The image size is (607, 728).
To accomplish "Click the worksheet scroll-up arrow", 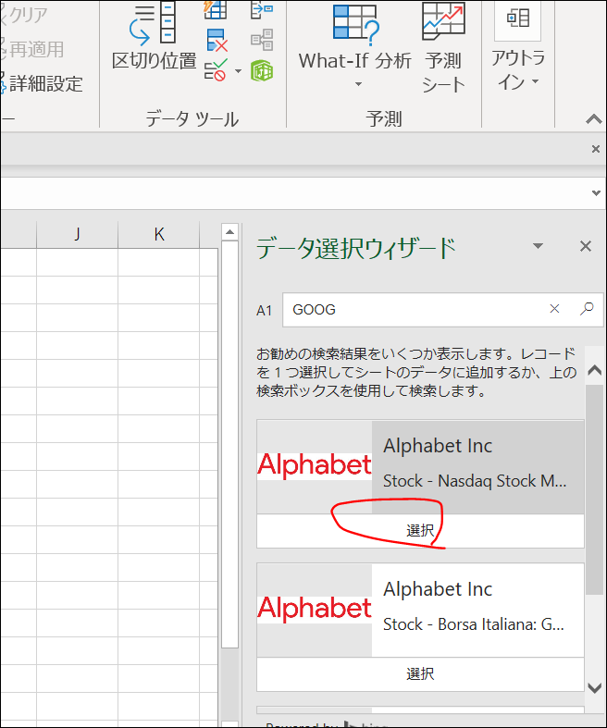I will tap(229, 231).
